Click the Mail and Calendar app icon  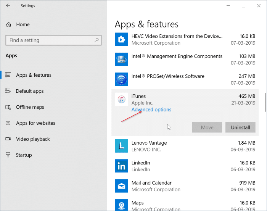coord(121,186)
